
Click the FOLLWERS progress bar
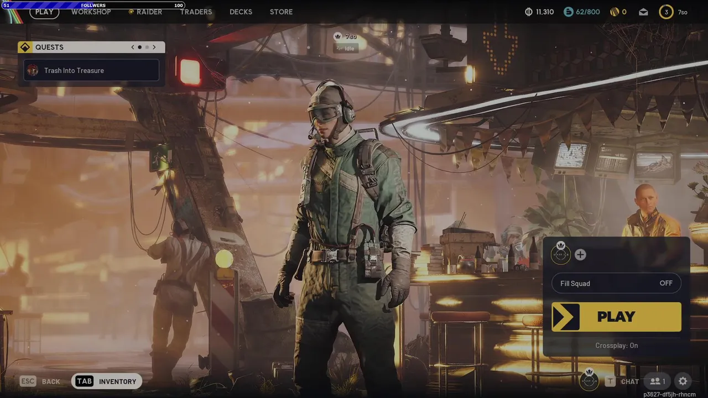93,6
